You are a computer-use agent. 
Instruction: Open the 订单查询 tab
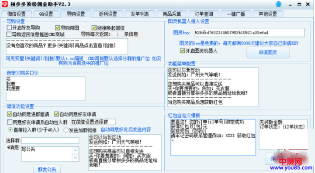click(204, 14)
